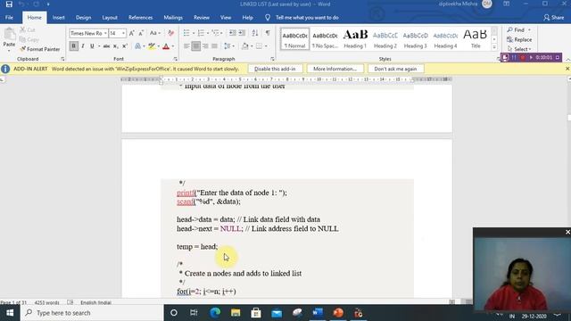Go to the Layout tab
571x321 pixels.
[110, 18]
